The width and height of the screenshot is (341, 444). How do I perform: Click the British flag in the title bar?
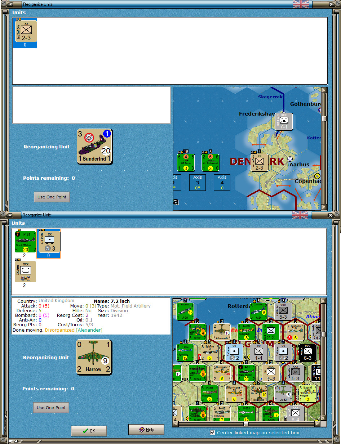click(301, 4)
